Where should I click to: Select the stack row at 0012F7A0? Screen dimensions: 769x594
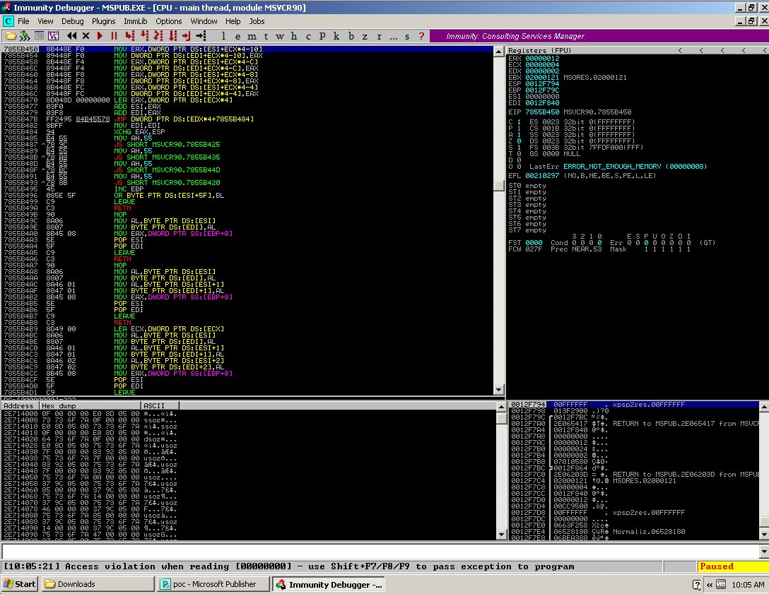click(635, 424)
